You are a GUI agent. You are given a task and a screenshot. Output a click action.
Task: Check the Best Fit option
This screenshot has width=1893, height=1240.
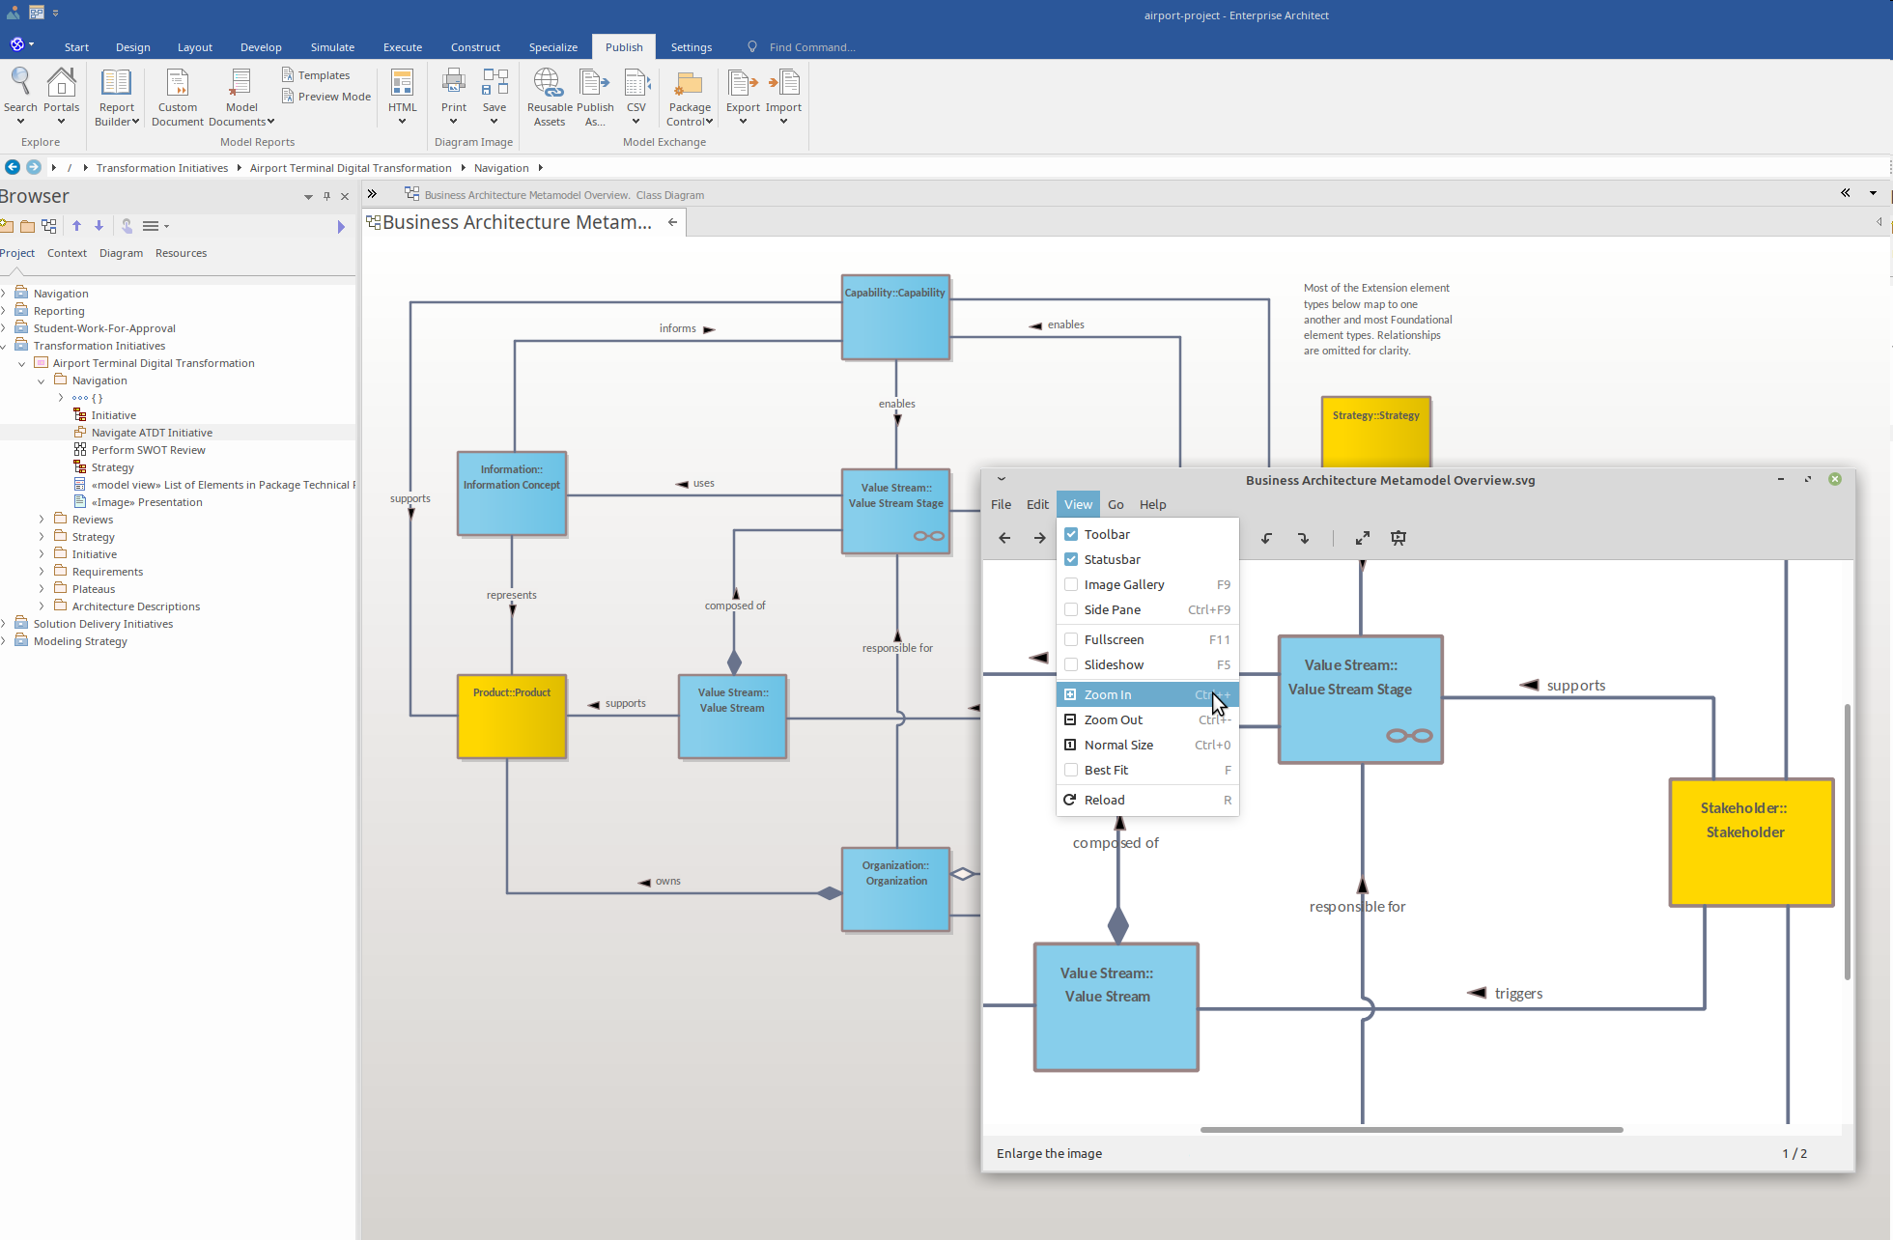(x=1071, y=770)
